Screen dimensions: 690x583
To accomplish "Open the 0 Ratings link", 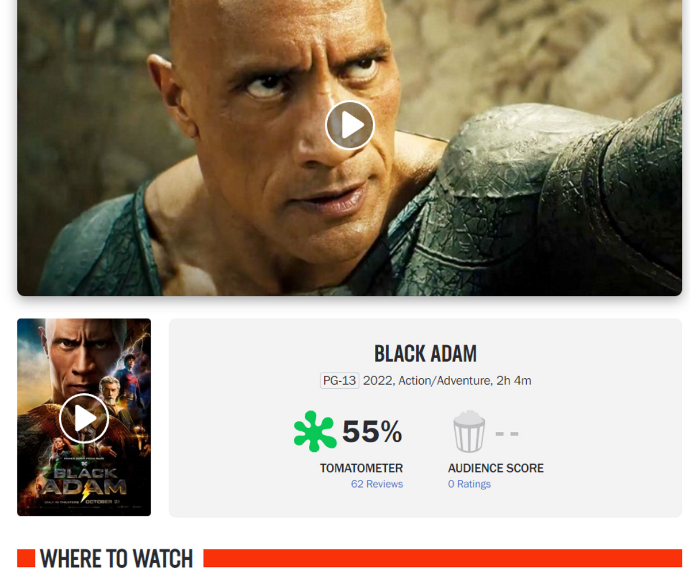I will click(469, 484).
